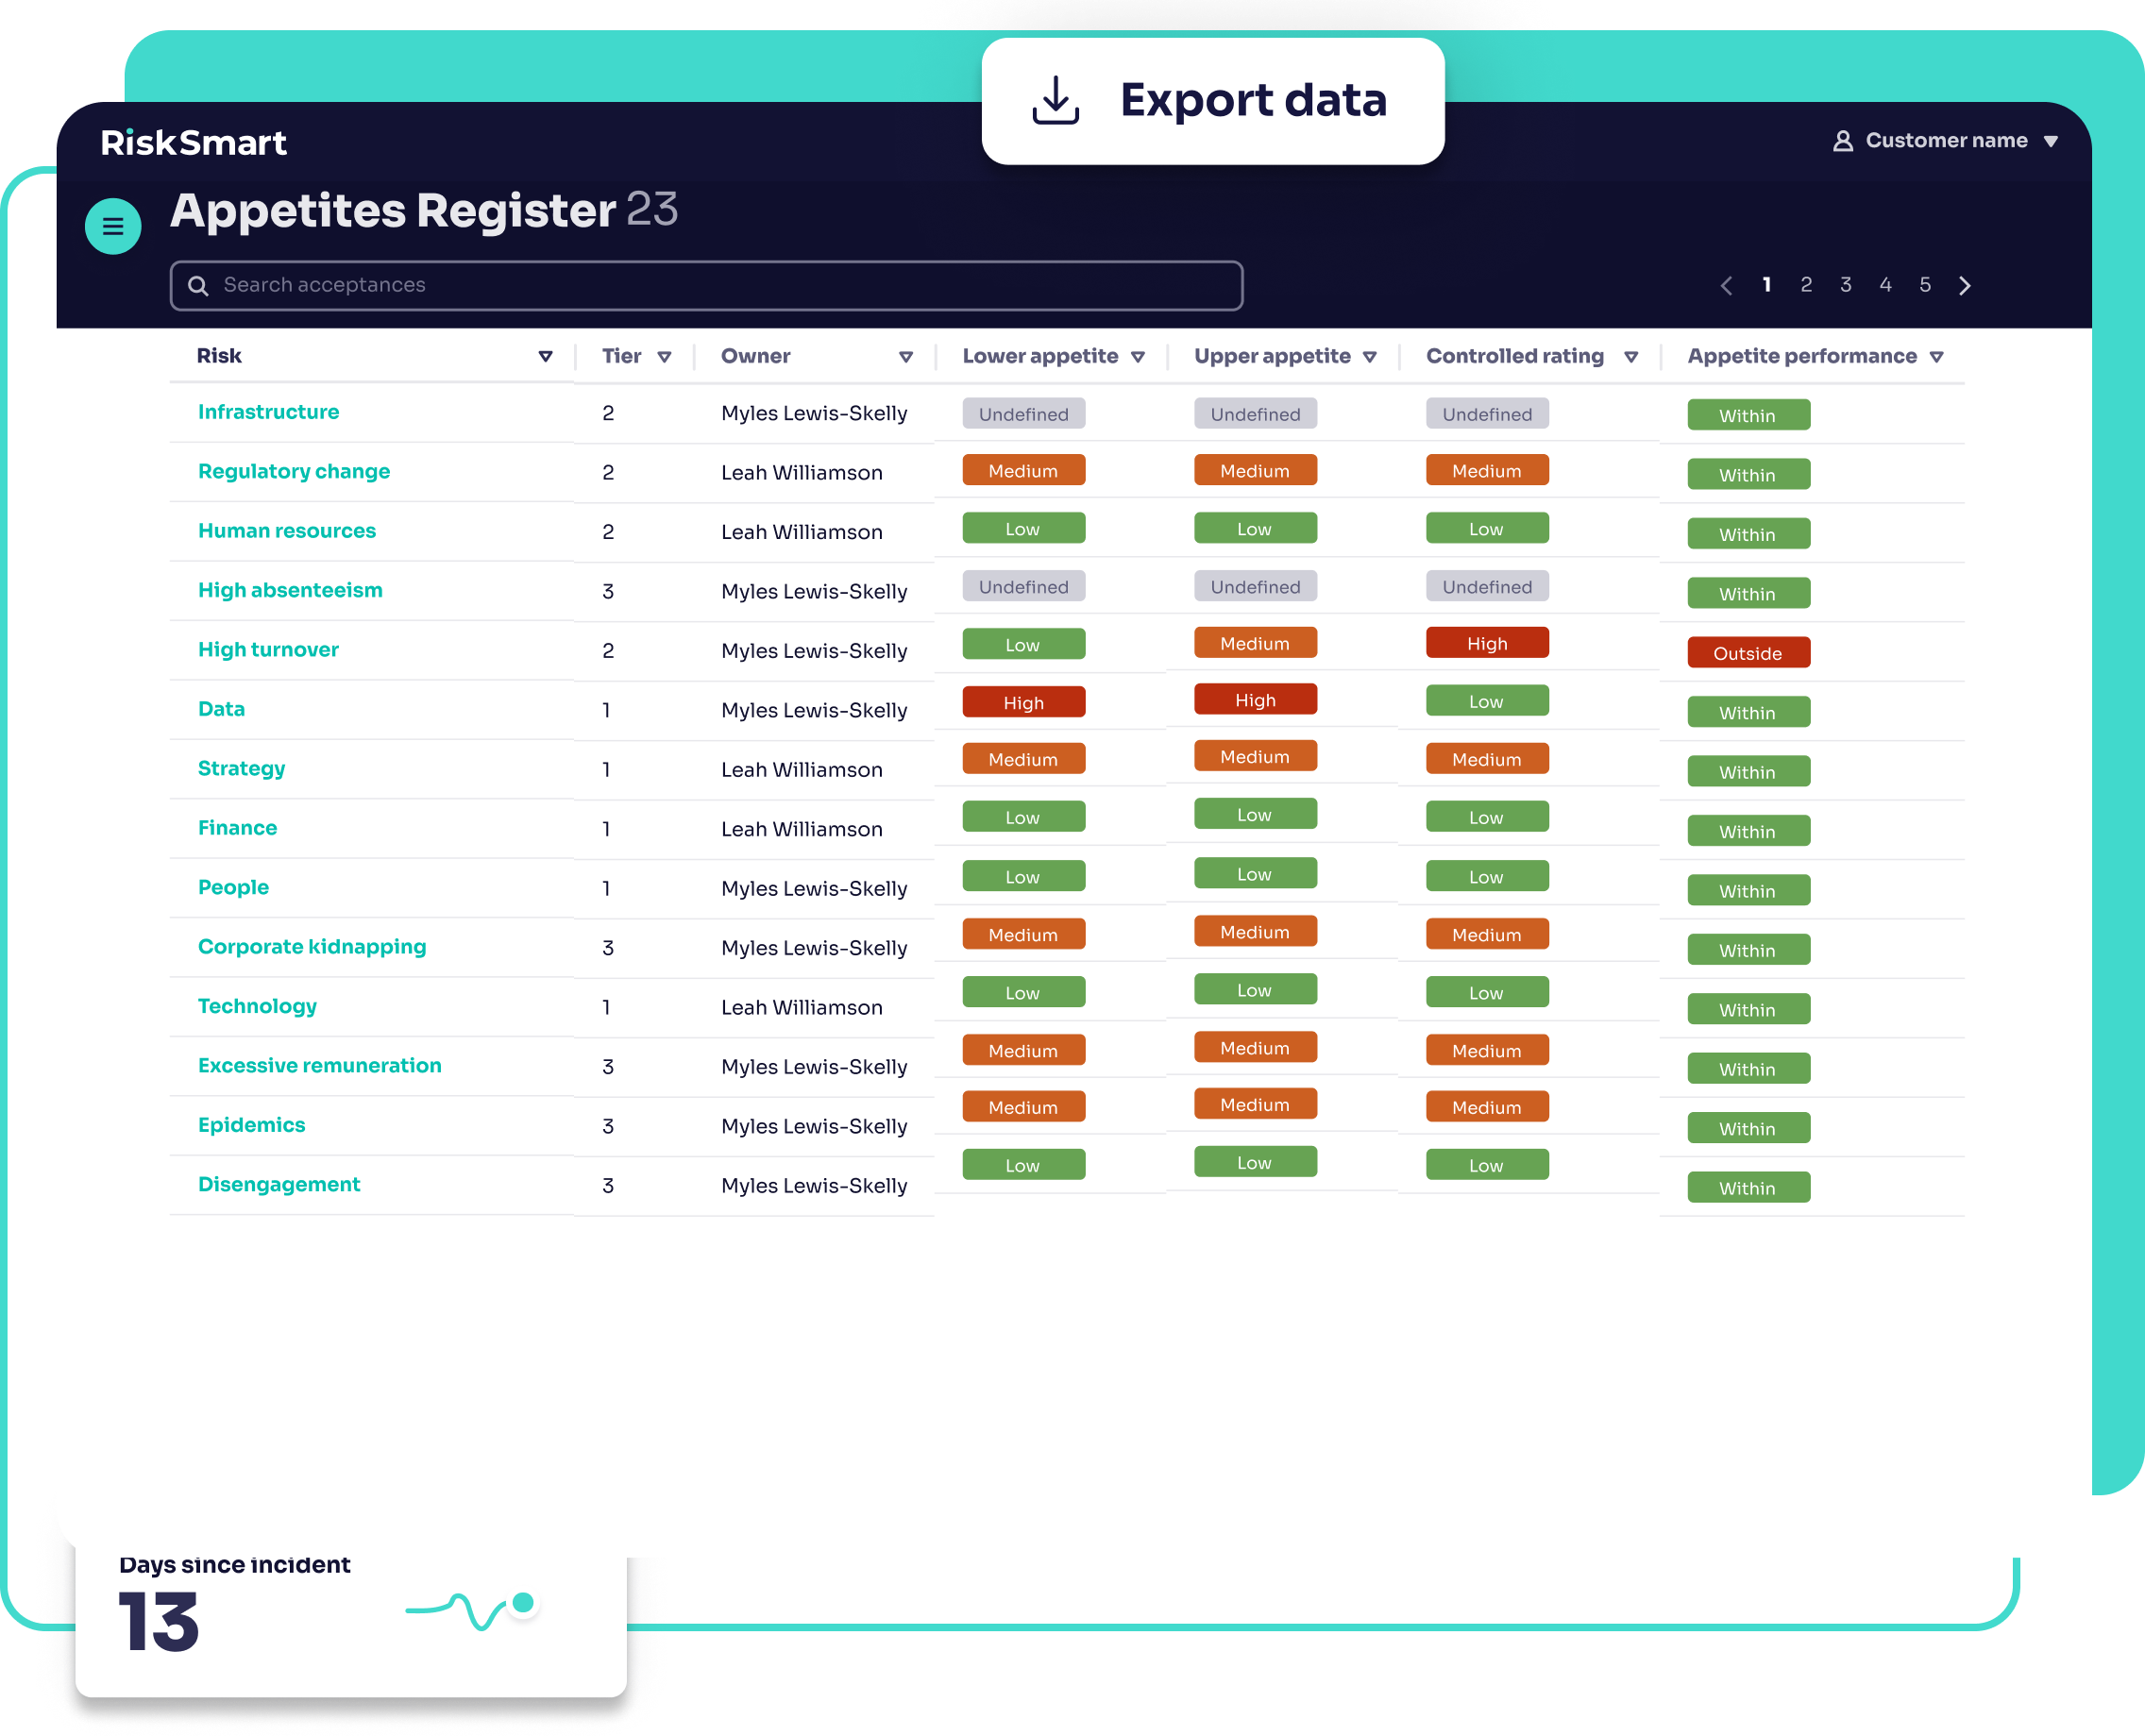Open the Owner column filter dropdown

tap(905, 357)
